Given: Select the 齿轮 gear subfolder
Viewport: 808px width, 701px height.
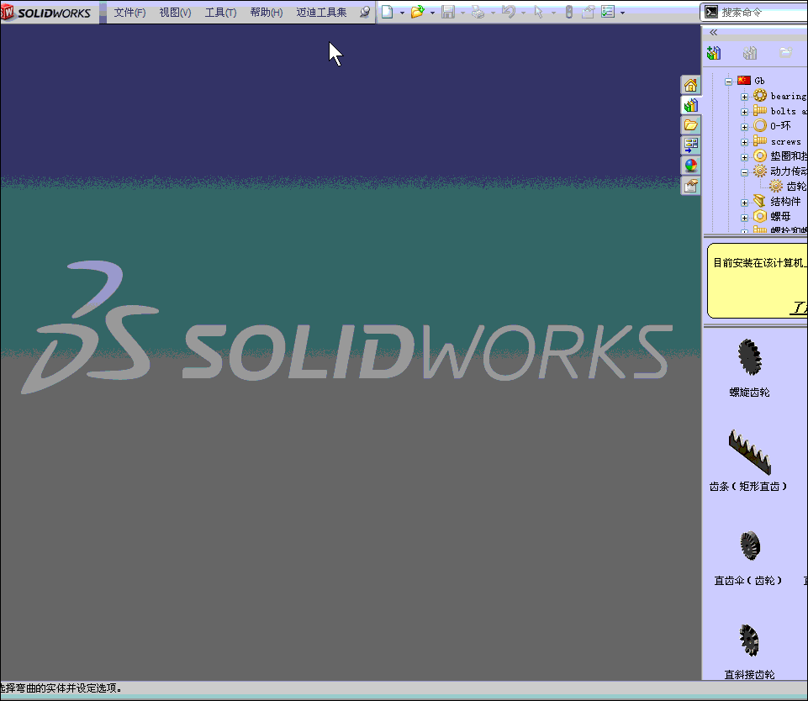Looking at the screenshot, I should click(788, 186).
